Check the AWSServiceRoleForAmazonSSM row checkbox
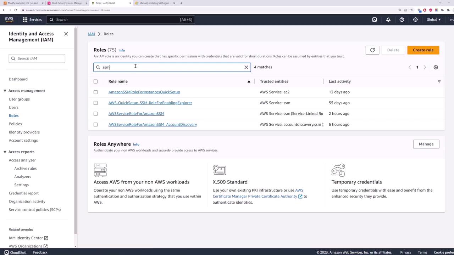Viewport: 454px width, 255px height. tap(95, 114)
